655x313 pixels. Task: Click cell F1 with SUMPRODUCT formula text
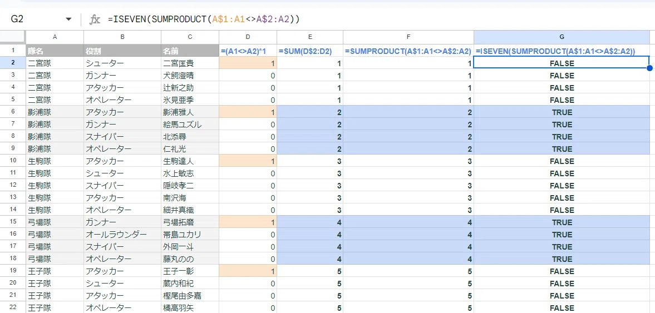[408, 51]
